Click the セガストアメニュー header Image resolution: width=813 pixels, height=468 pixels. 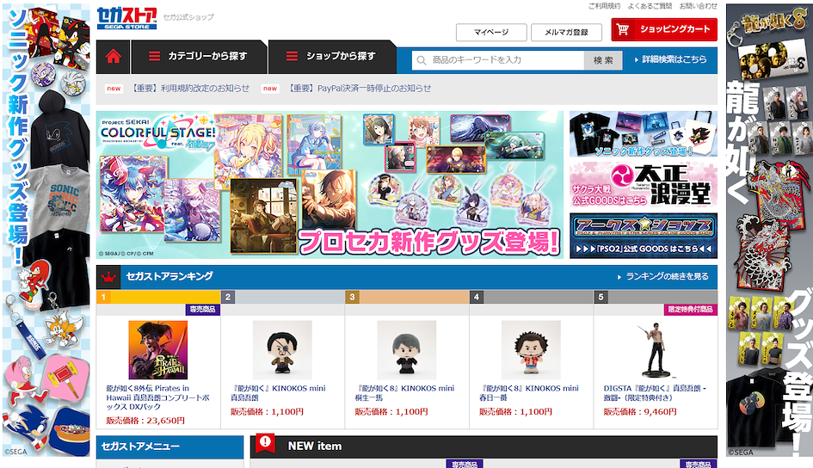[169, 446]
